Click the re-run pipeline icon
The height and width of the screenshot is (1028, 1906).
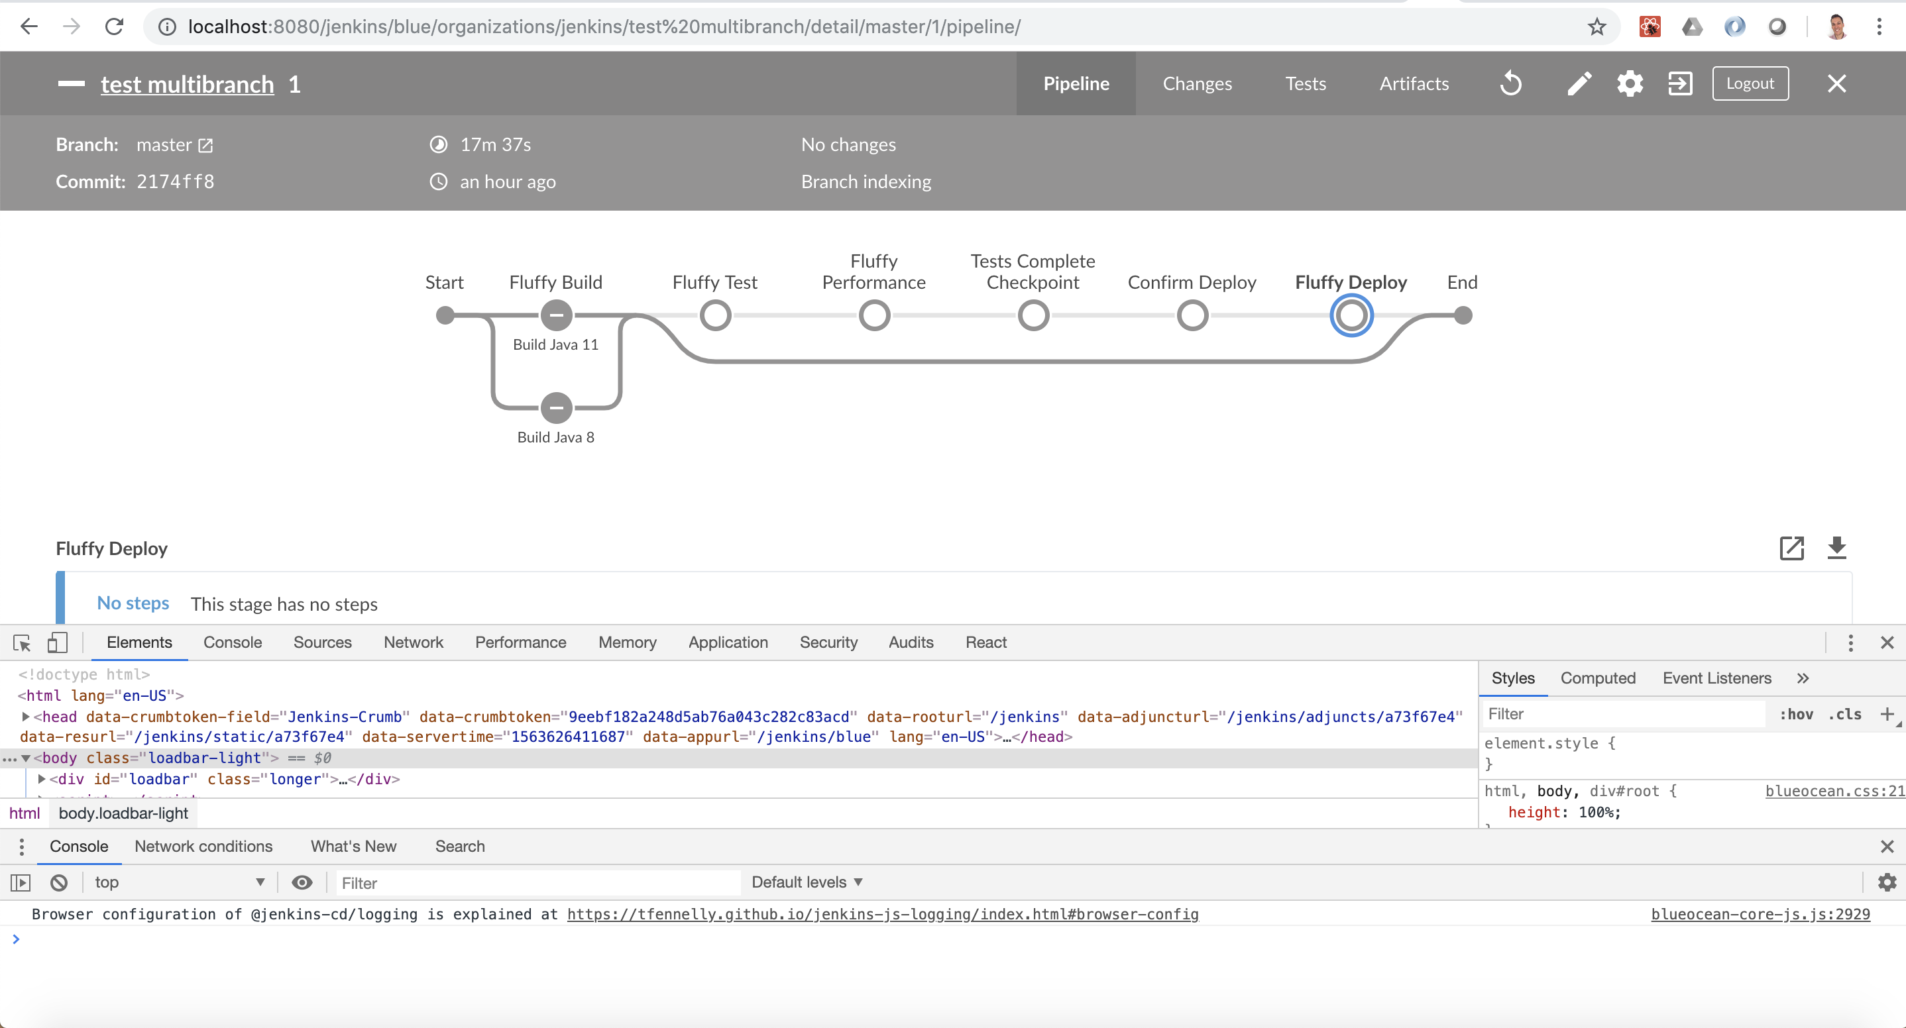(1511, 83)
